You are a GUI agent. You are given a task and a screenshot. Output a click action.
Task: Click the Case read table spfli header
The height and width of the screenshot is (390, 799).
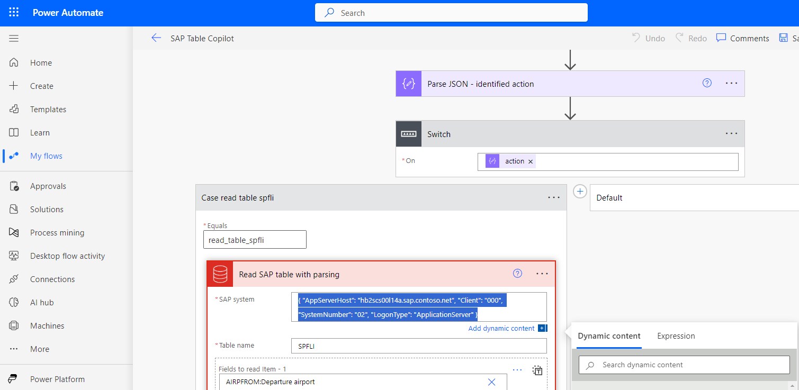point(381,197)
